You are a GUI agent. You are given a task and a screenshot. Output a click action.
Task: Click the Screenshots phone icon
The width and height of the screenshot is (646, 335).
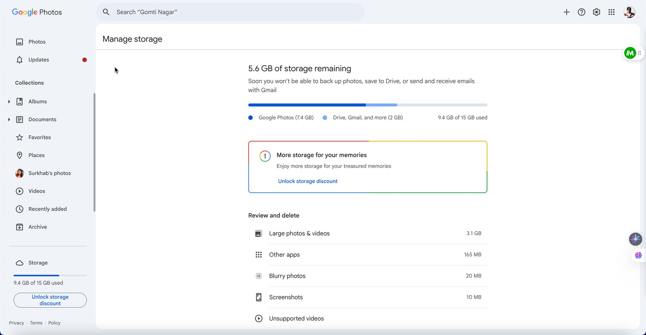259,297
